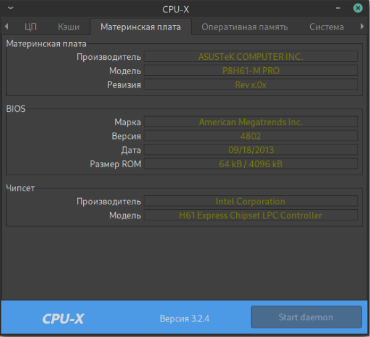Show the Система tab

click(x=326, y=27)
